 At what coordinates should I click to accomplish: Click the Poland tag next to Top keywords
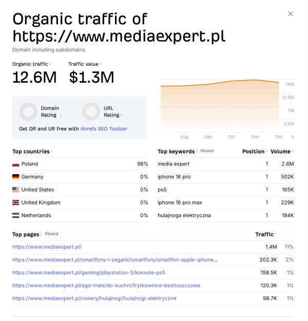click(x=207, y=151)
